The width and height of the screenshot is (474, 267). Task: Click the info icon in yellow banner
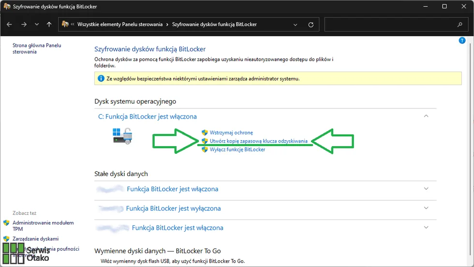coord(101,79)
